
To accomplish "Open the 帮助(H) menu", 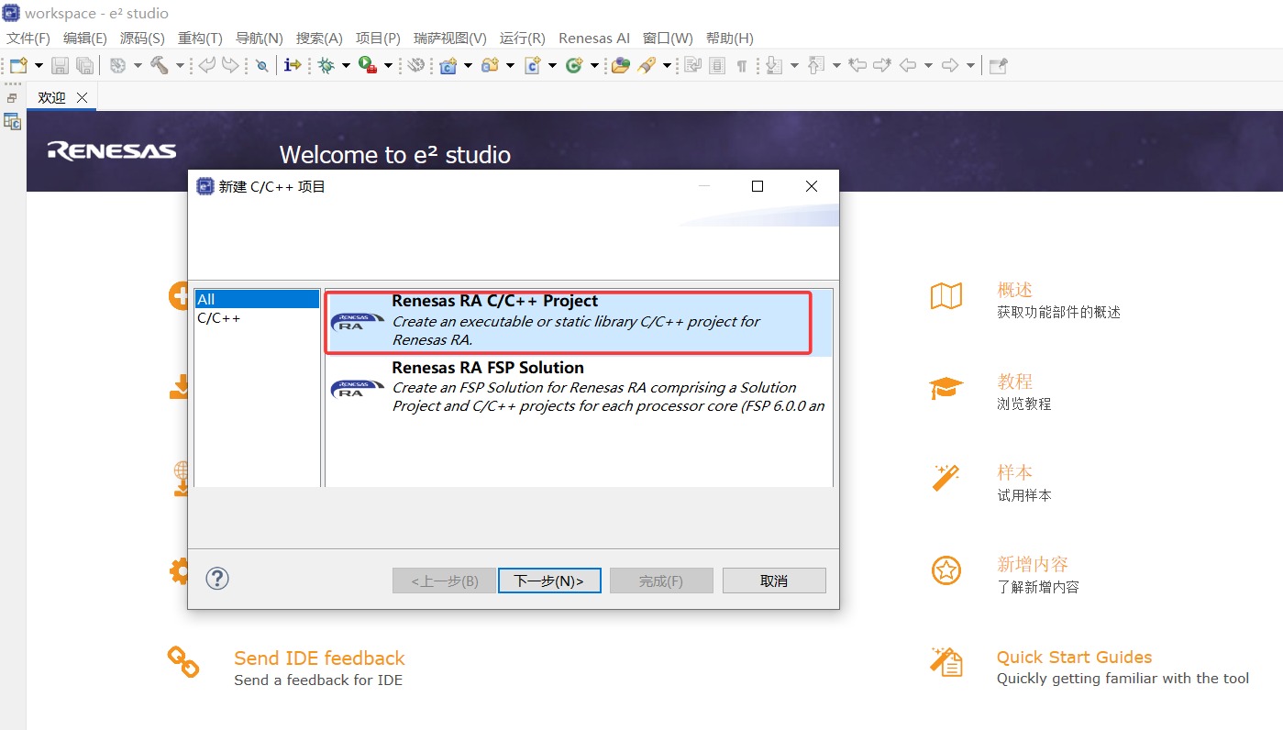I will [x=730, y=38].
